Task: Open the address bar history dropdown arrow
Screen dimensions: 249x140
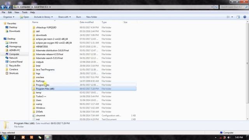Action: pyautogui.click(x=212, y=7)
